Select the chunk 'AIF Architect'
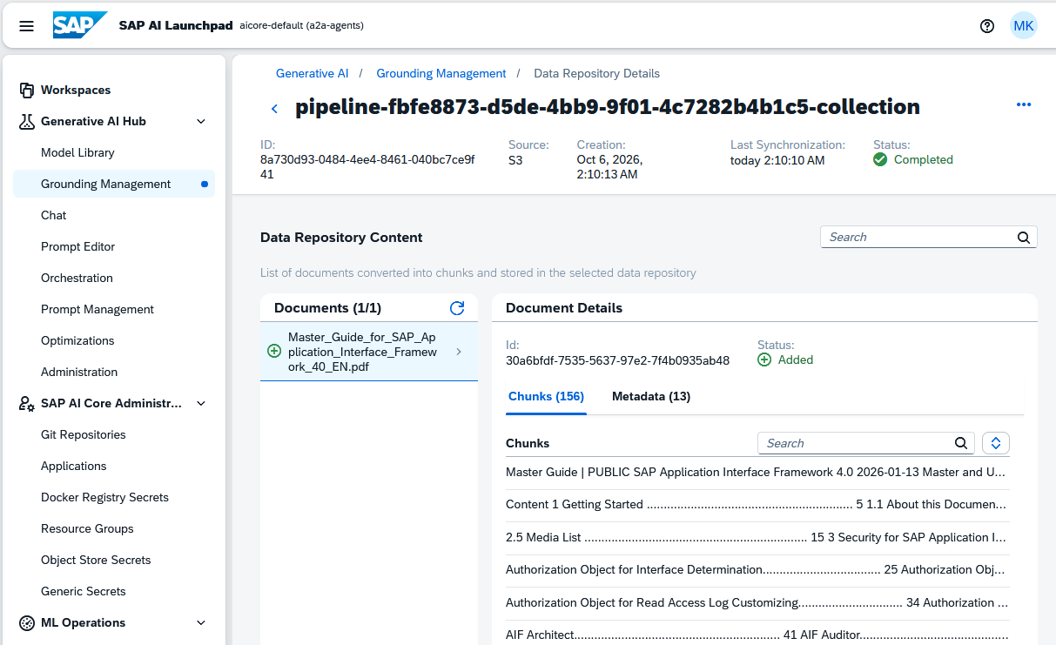This screenshot has height=645, width=1056. (757, 635)
